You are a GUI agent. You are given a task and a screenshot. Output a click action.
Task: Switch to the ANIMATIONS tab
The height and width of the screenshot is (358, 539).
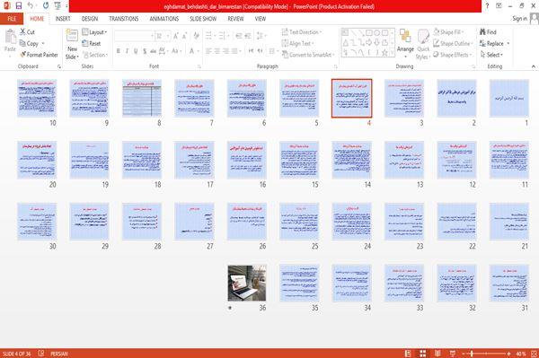tap(164, 19)
